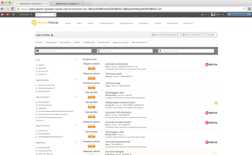Reload the page with the refresh icon
The height and width of the screenshot is (155, 252).
[12, 9]
